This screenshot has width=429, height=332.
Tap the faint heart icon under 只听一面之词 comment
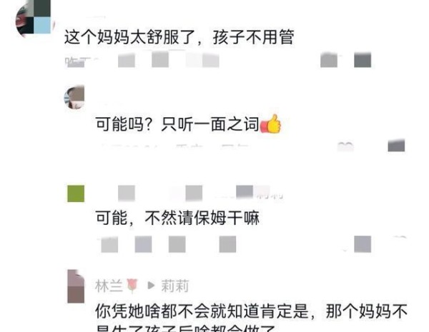click(x=345, y=146)
